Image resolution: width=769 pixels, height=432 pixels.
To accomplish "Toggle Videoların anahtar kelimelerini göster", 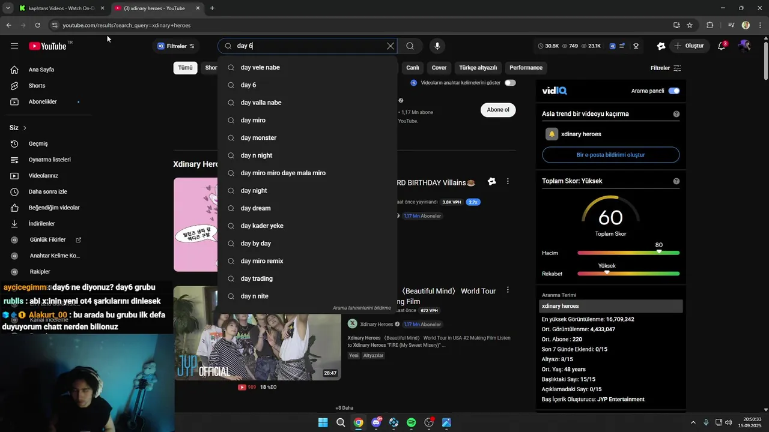I will 510,83.
